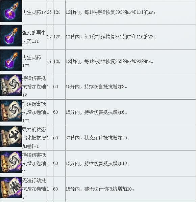196x202 pixels.
Task: Click the 持续伤害抵抗增加10 description text
Action: (98, 164)
